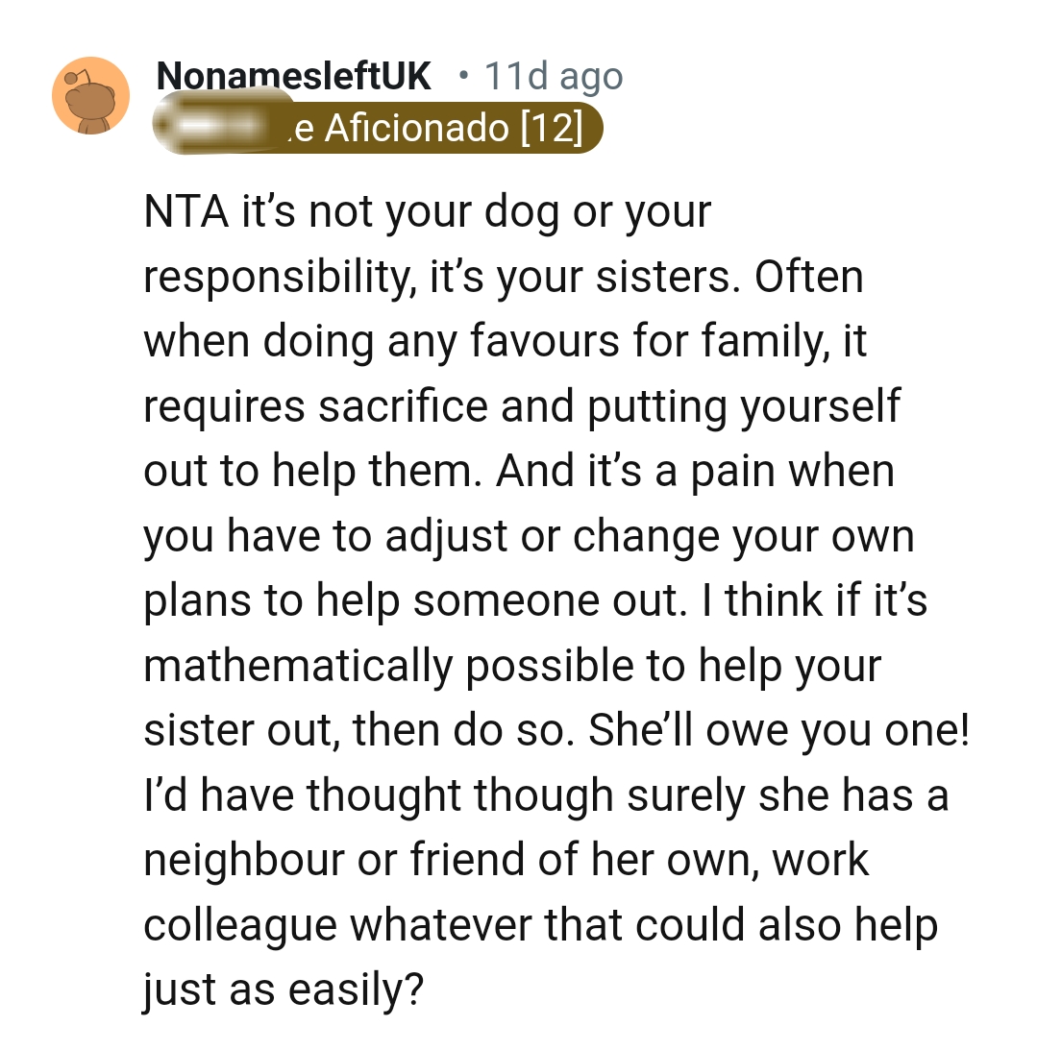Click the 'NTA' verdict word in the comment
Image resolution: width=1037 pixels, height=1051 pixels.
185,211
